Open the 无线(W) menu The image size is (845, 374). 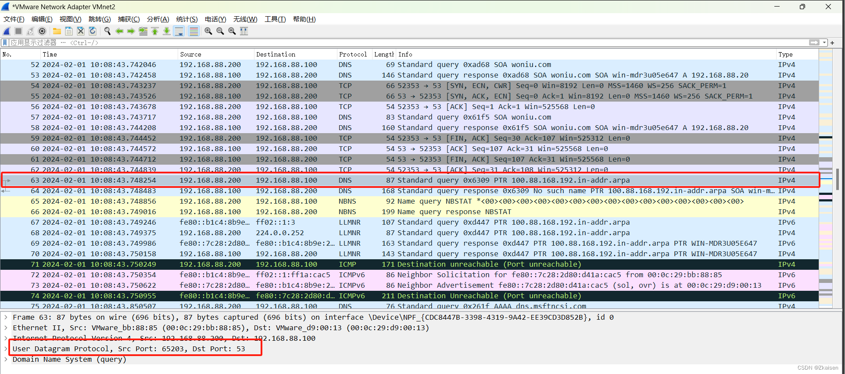click(245, 19)
